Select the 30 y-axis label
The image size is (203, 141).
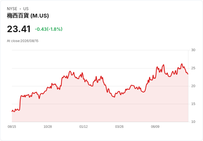[193, 50]
